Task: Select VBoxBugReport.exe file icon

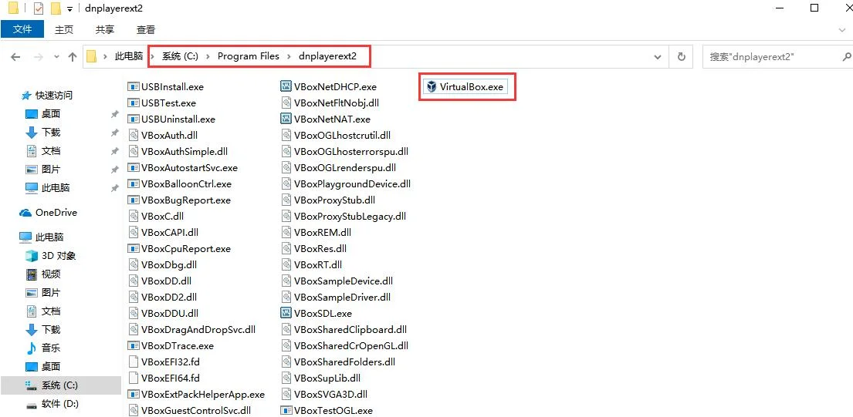Action: click(x=134, y=200)
